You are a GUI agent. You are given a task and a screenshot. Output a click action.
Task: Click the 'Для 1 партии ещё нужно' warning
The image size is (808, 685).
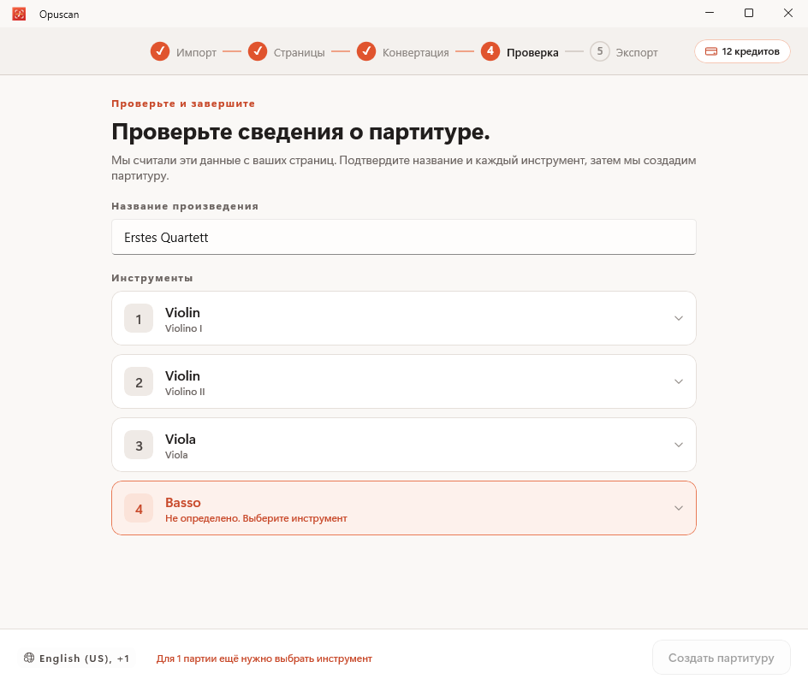[264, 658]
